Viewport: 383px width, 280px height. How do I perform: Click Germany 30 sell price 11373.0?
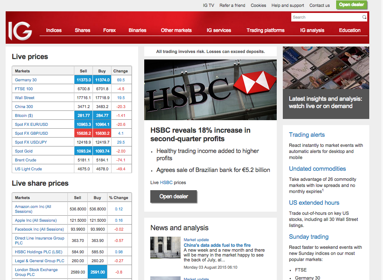coord(84,80)
